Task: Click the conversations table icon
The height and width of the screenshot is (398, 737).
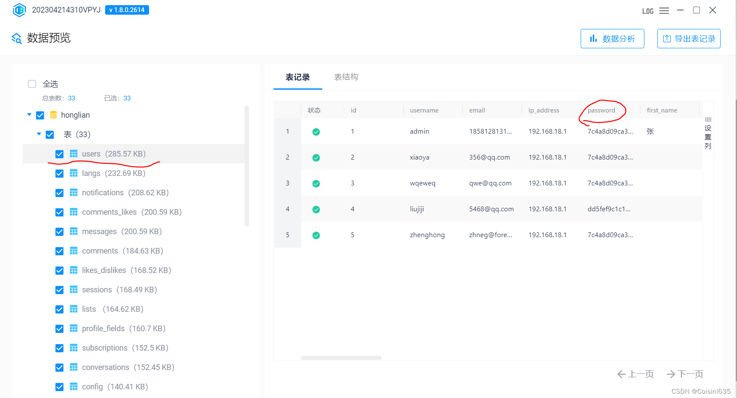Action: click(74, 367)
